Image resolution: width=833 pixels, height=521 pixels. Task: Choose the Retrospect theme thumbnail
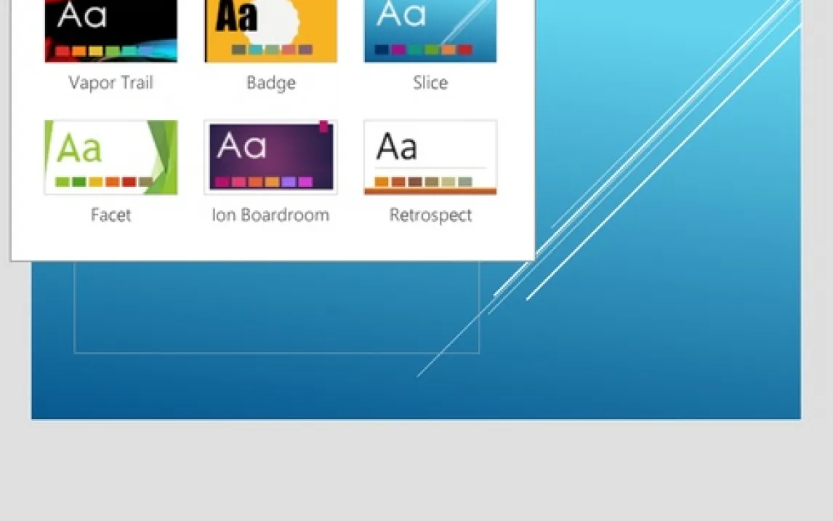point(430,157)
